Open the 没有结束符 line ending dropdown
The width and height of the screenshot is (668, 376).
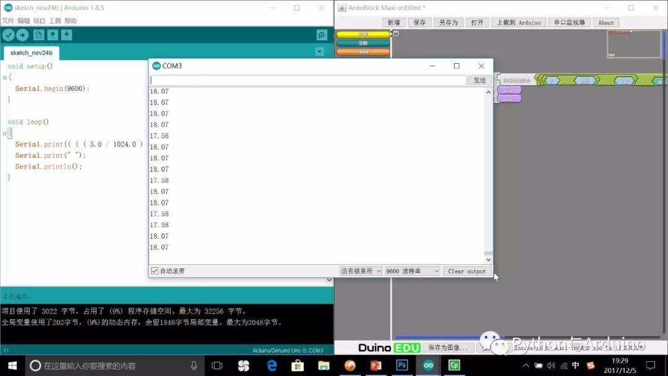361,271
